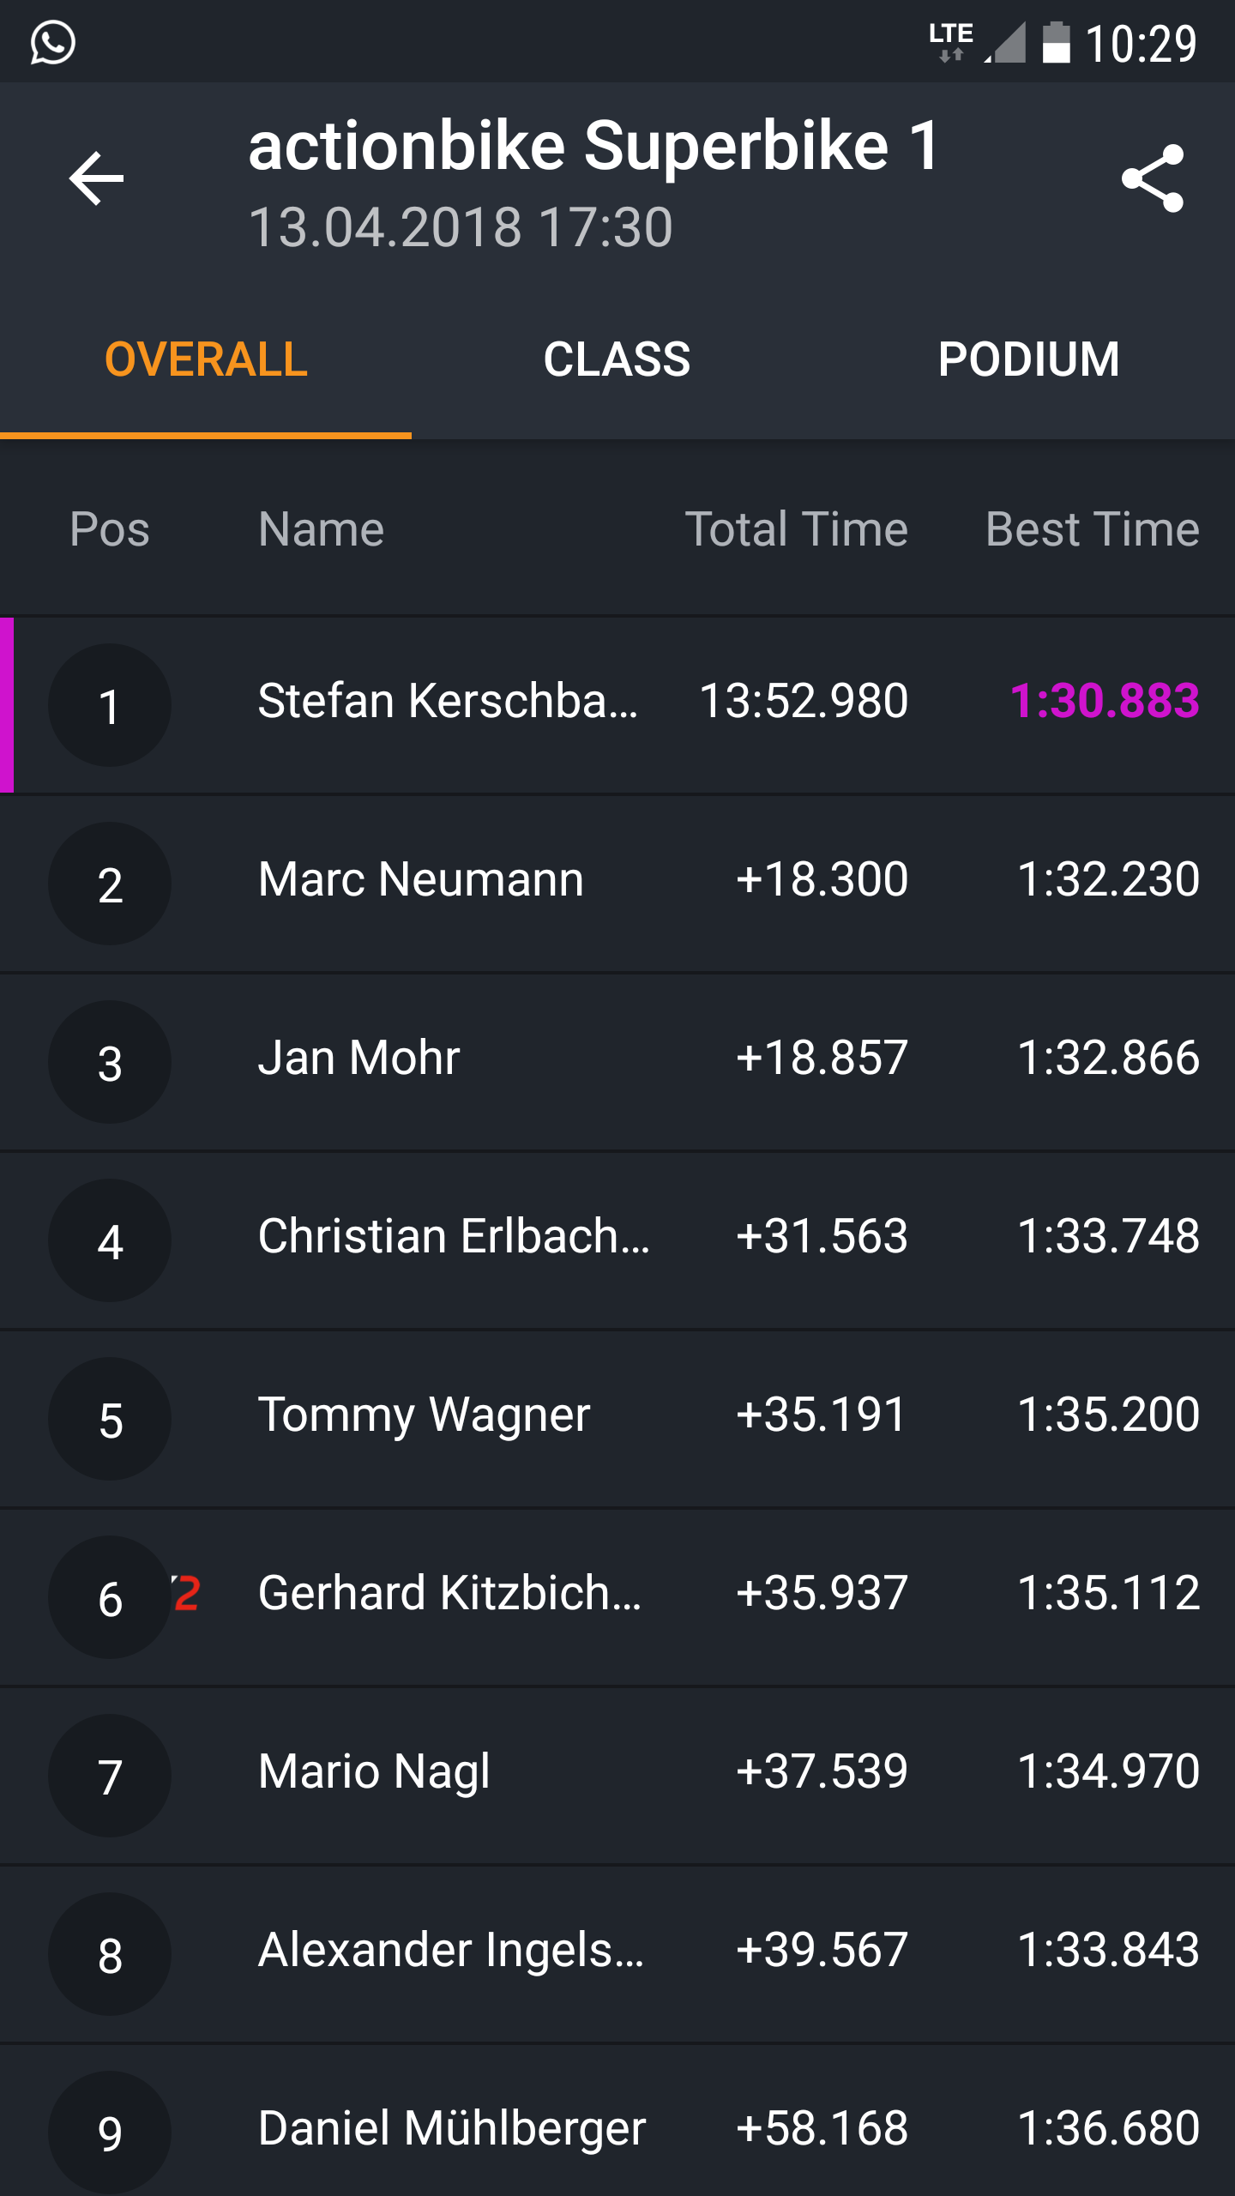Screen dimensions: 1235x2196
Task: Tap the battery icon in status bar
Action: 1056,43
